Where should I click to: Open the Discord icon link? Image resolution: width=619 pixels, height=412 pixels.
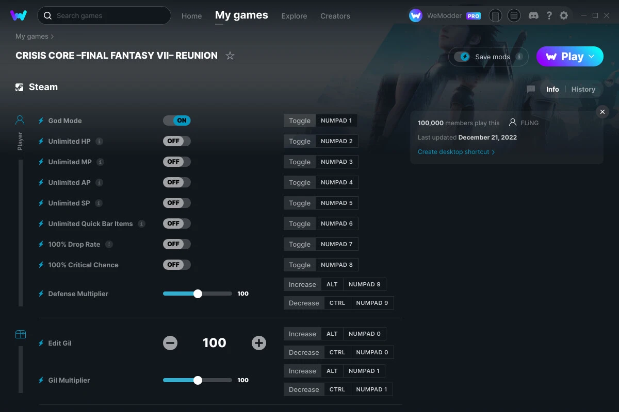(x=534, y=15)
